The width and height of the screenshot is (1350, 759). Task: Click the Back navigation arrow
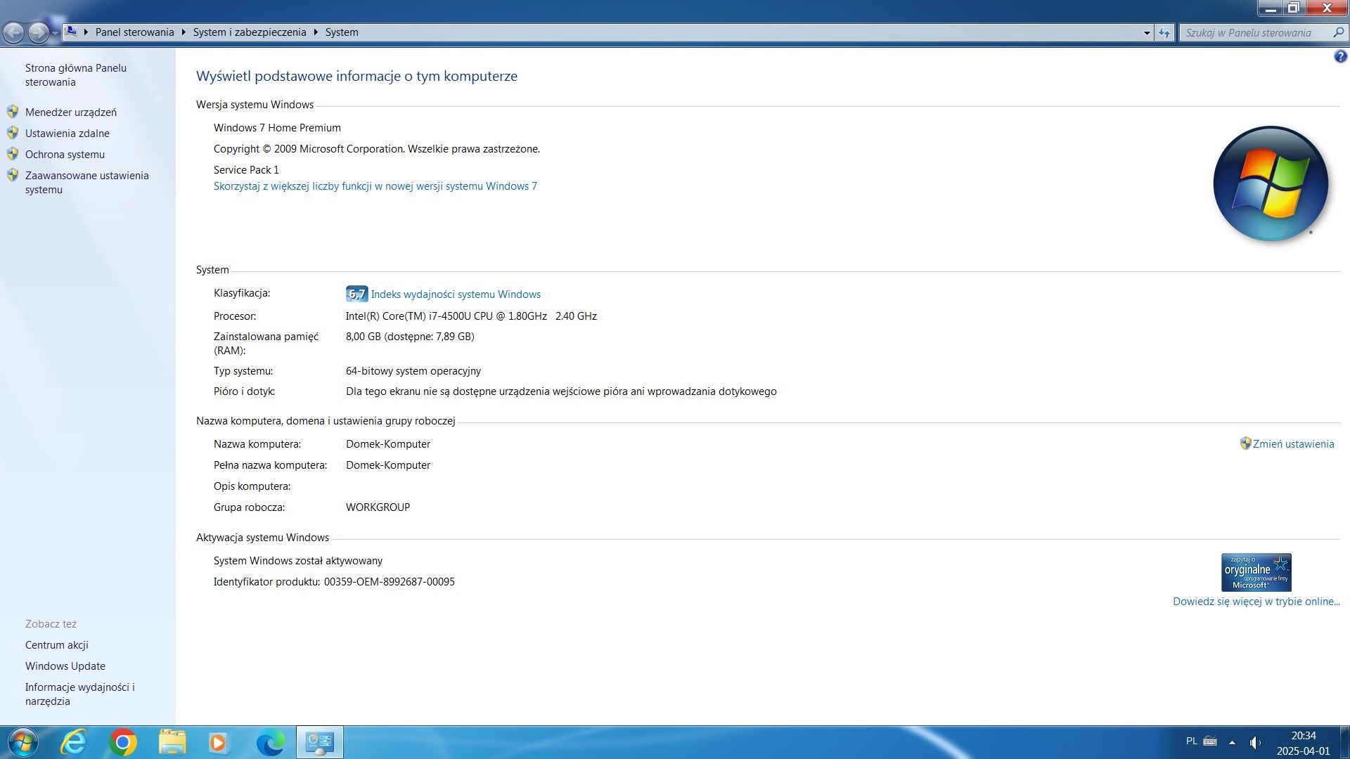(x=13, y=32)
